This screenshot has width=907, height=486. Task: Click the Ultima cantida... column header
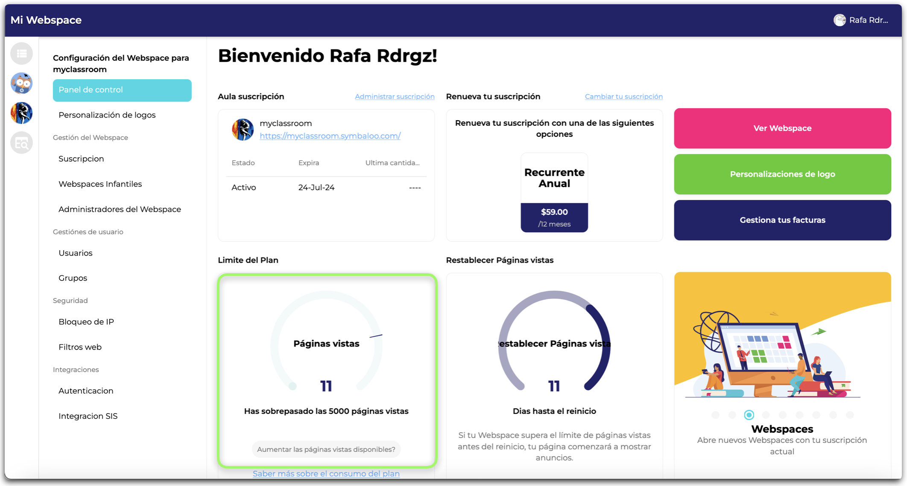tap(392, 163)
